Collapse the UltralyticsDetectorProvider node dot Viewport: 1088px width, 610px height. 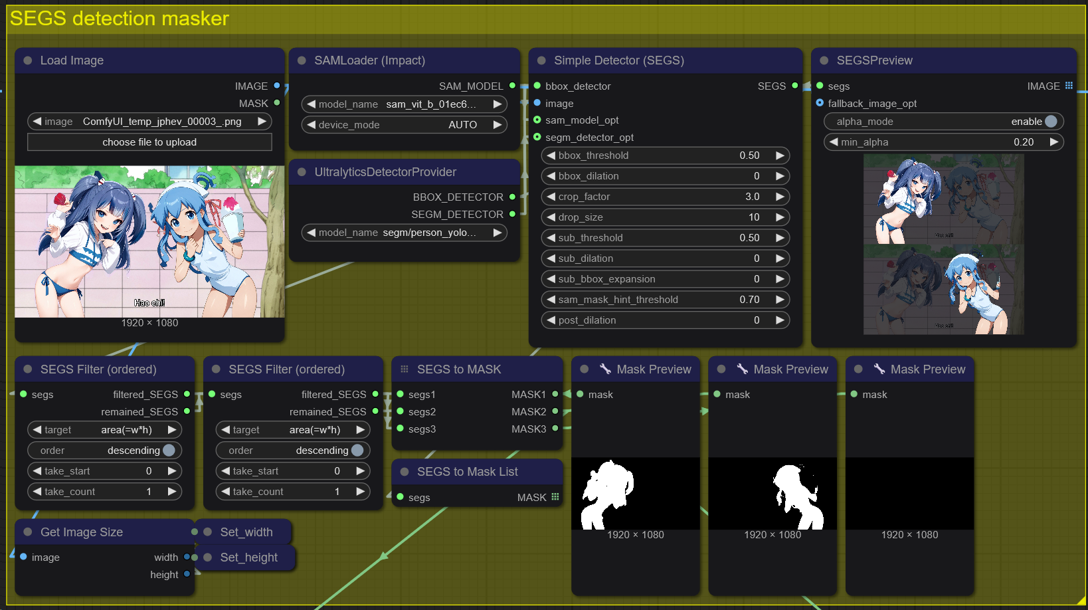pos(302,172)
